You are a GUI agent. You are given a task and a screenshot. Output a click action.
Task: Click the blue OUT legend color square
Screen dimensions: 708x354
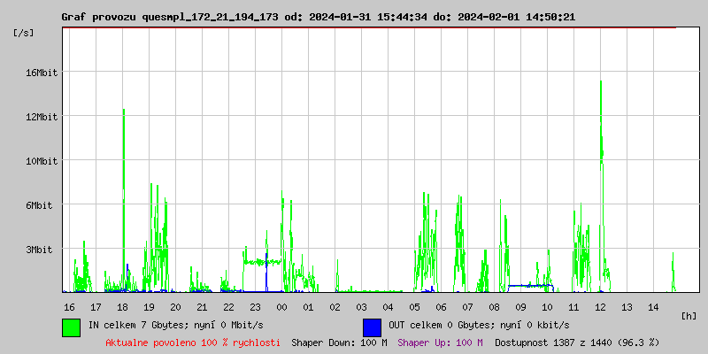click(x=372, y=327)
